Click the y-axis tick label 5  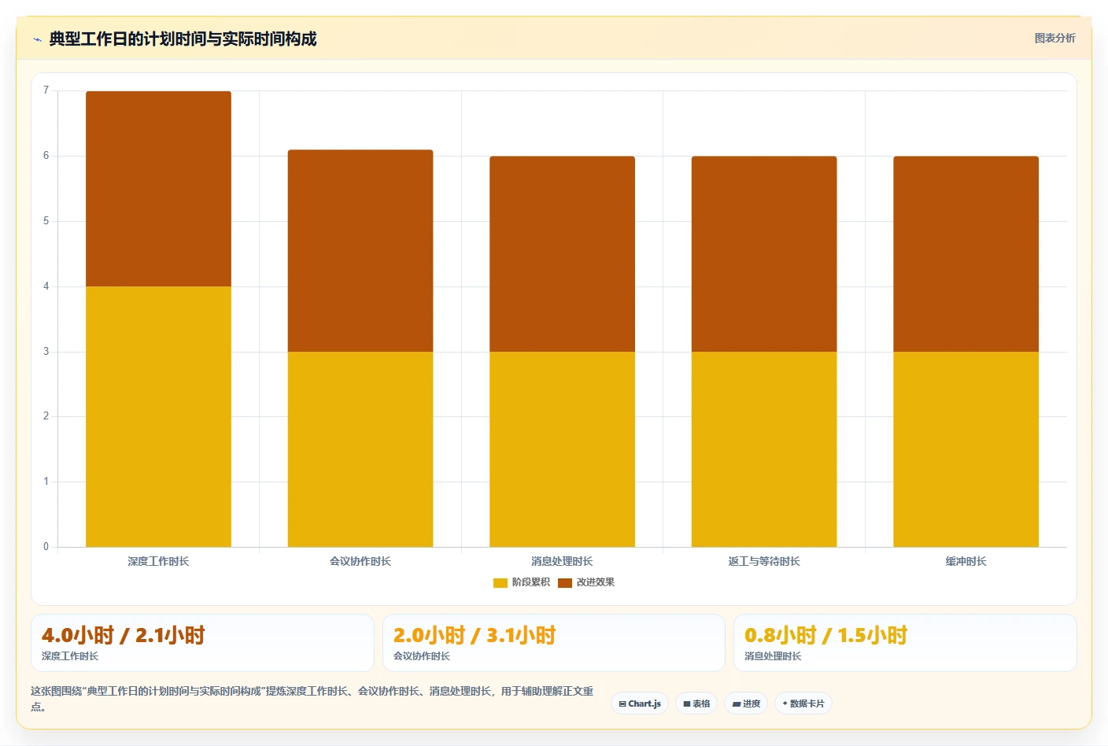click(46, 221)
